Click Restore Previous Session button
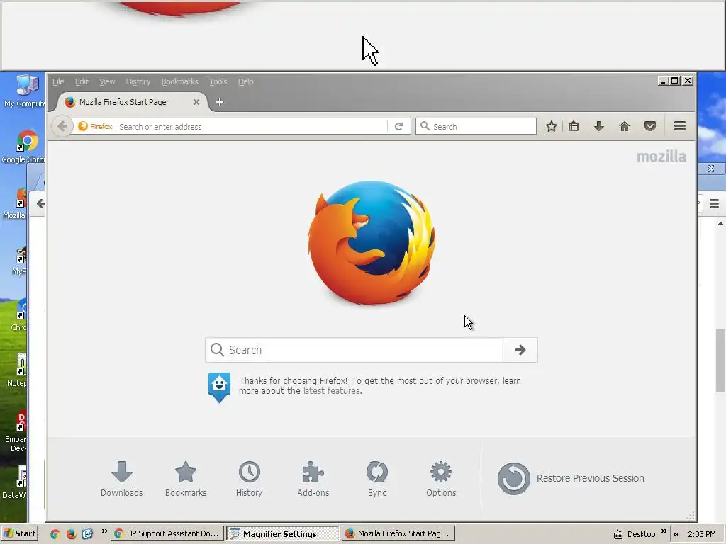The height and width of the screenshot is (544, 726). point(571,478)
